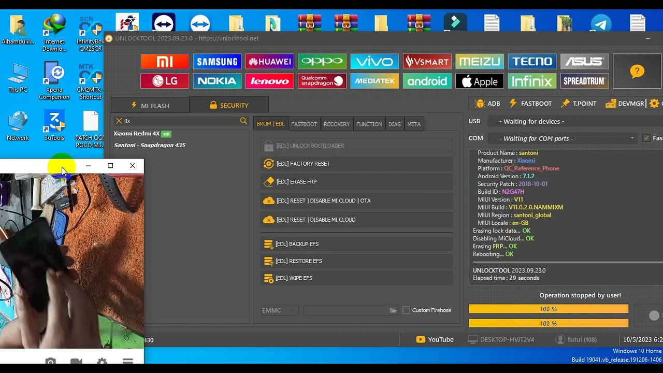
Task: Select the RECOVERY tab
Action: pyautogui.click(x=337, y=124)
